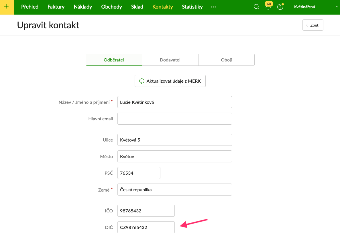
Task: Click the Hlavní email field
Action: point(174,119)
